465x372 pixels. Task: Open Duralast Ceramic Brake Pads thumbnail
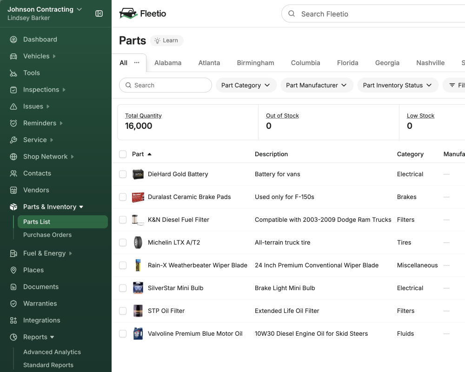tap(138, 197)
